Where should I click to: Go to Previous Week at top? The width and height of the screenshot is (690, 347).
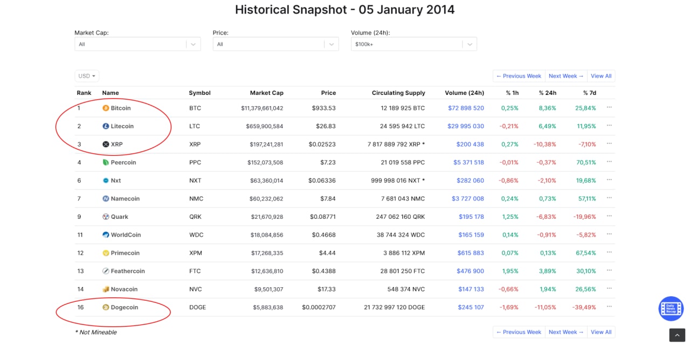tap(519, 76)
